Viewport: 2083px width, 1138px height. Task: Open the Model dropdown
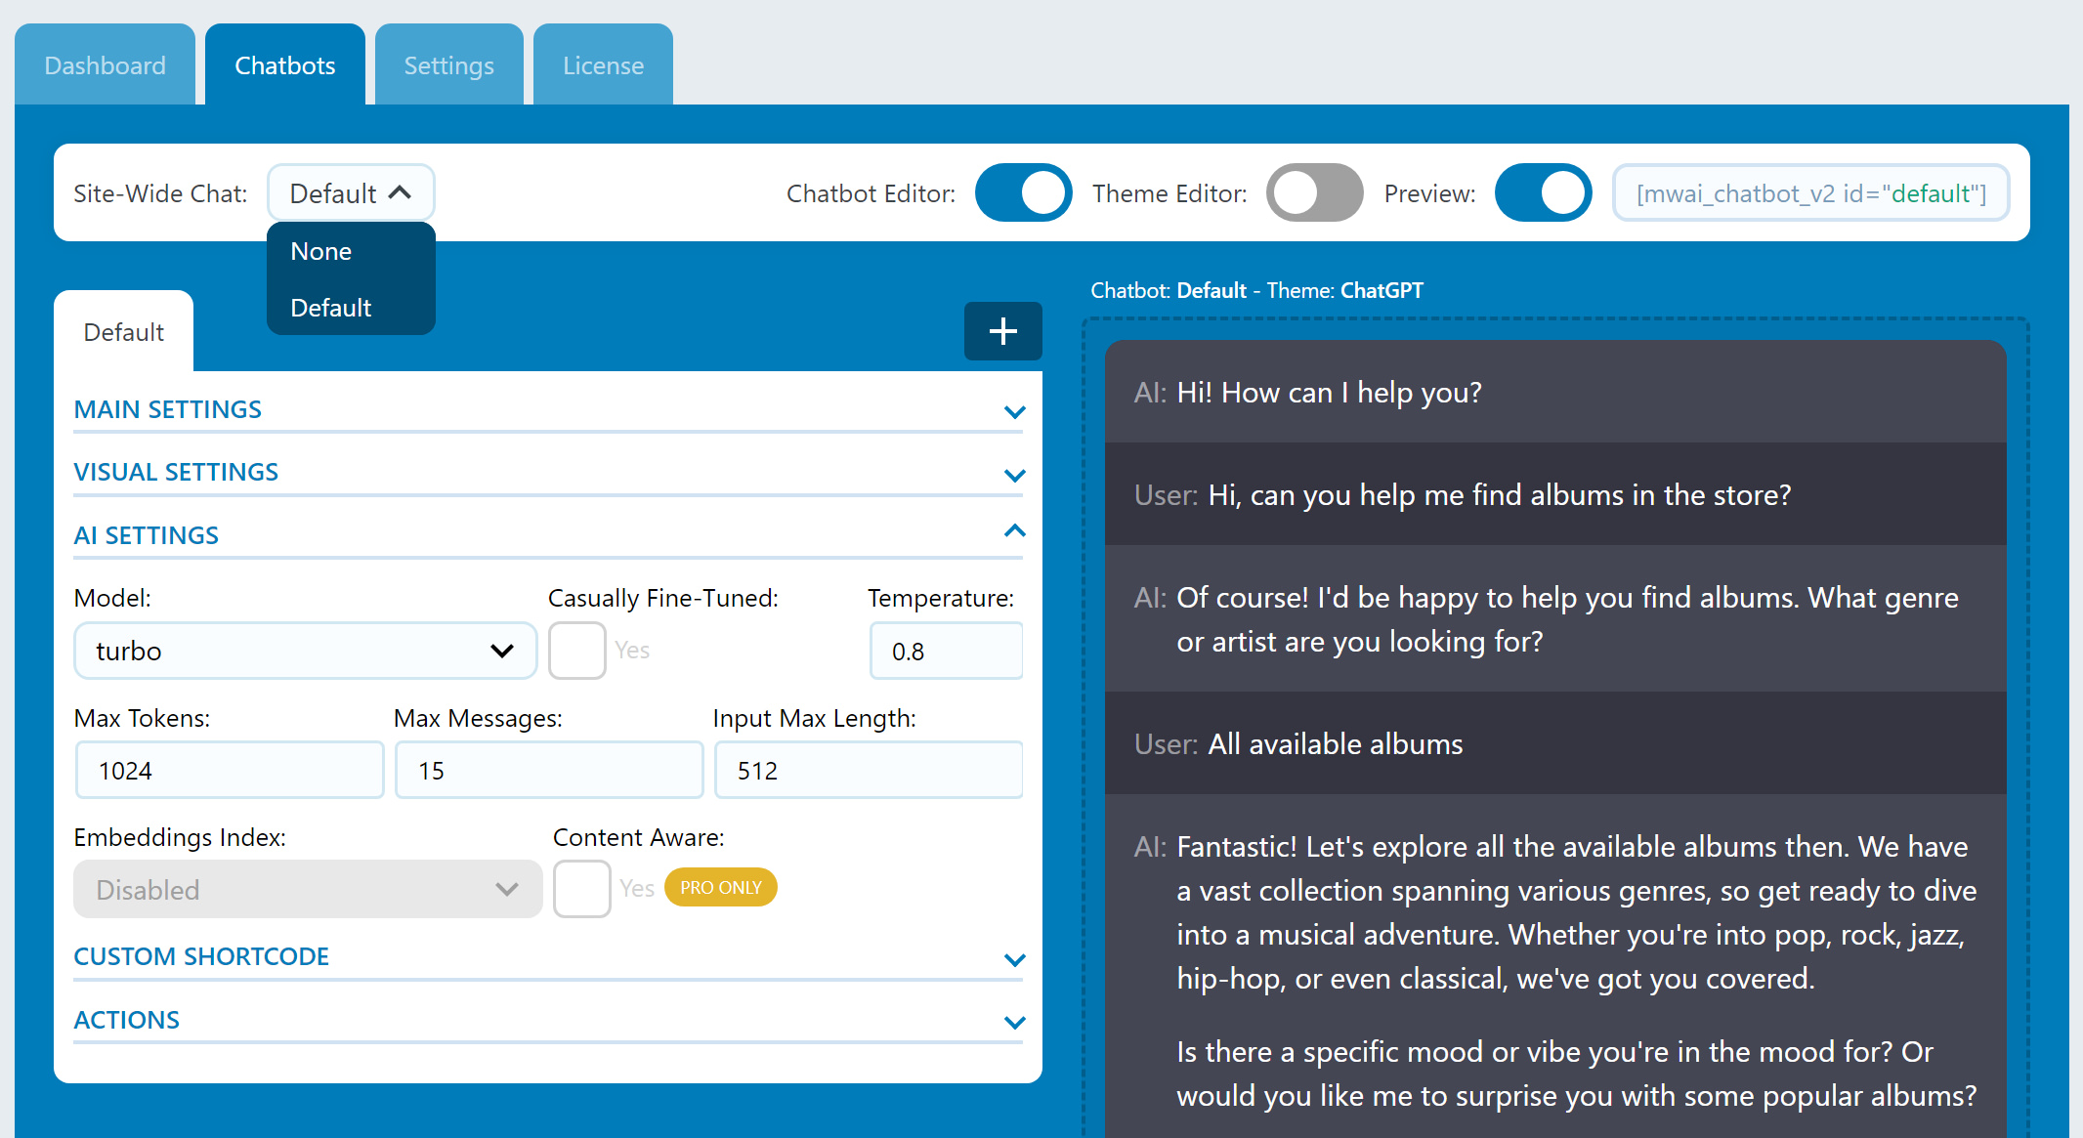coord(305,651)
